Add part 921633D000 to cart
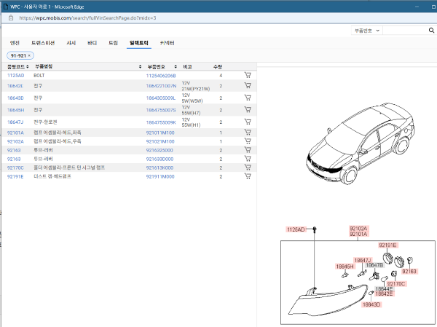The width and height of the screenshot is (437, 327). pos(248,159)
